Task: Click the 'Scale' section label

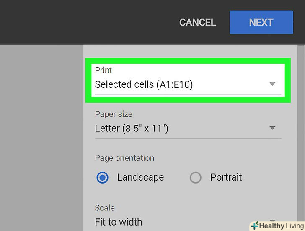Action: [x=105, y=208]
